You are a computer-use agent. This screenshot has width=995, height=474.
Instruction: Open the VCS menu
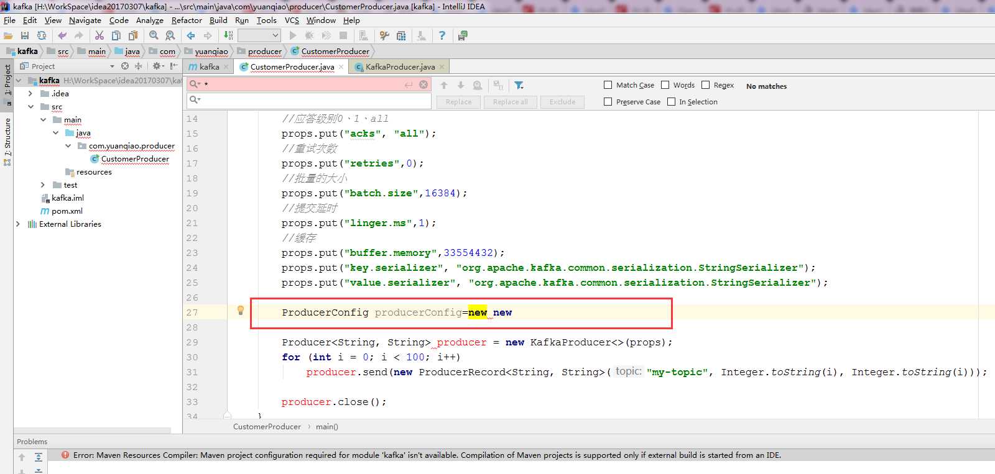tap(292, 21)
